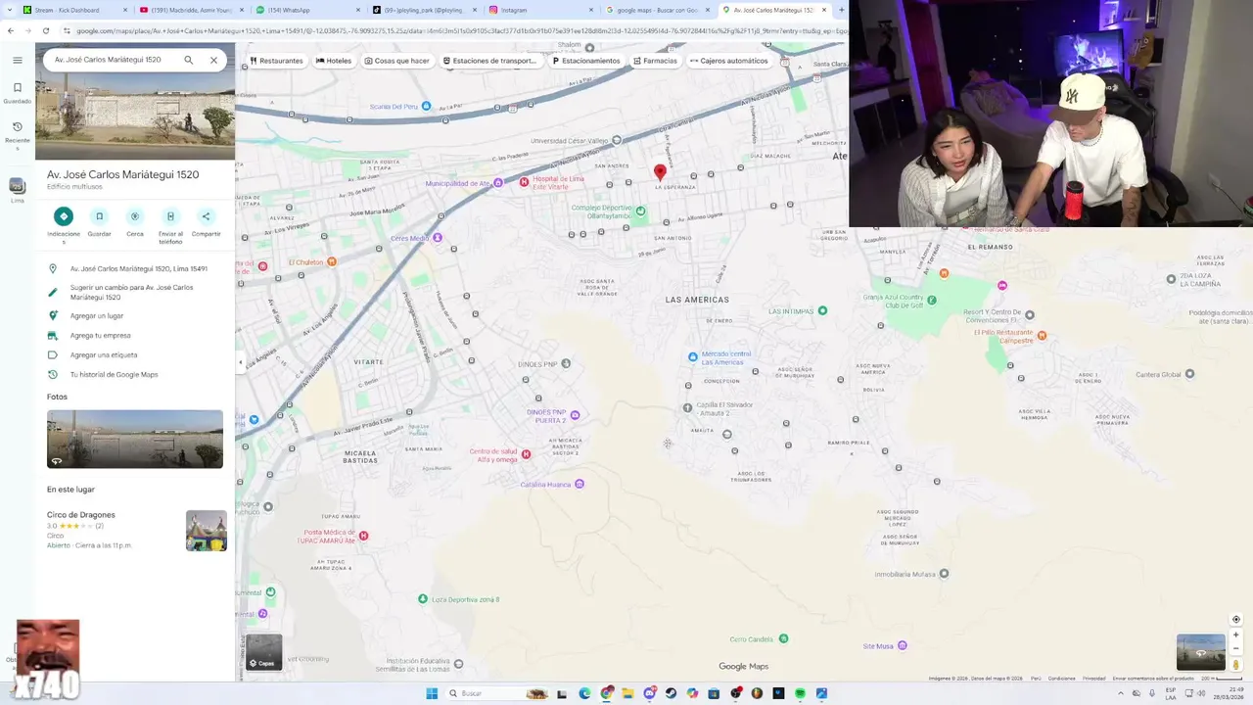Reload the page

click(46, 30)
